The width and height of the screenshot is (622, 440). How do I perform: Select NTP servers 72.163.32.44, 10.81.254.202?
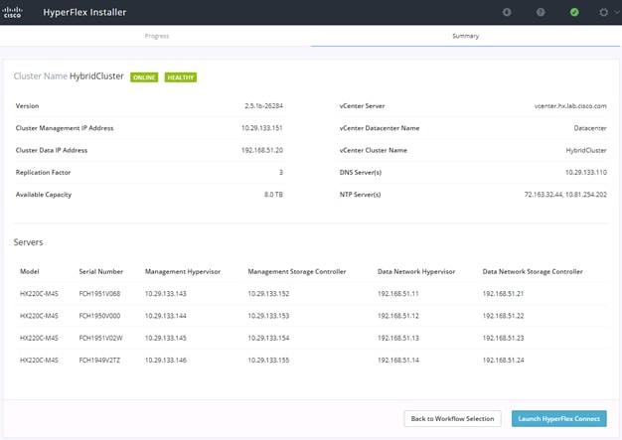tap(565, 195)
